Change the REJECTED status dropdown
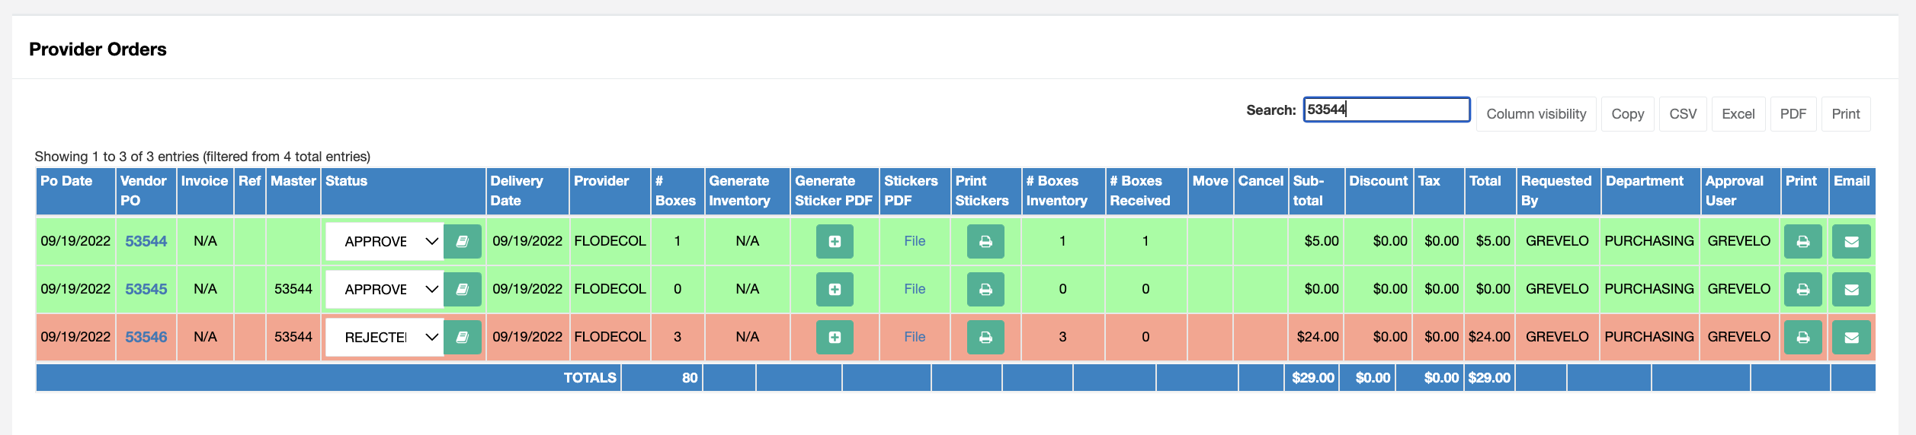Image resolution: width=1916 pixels, height=435 pixels. point(385,337)
